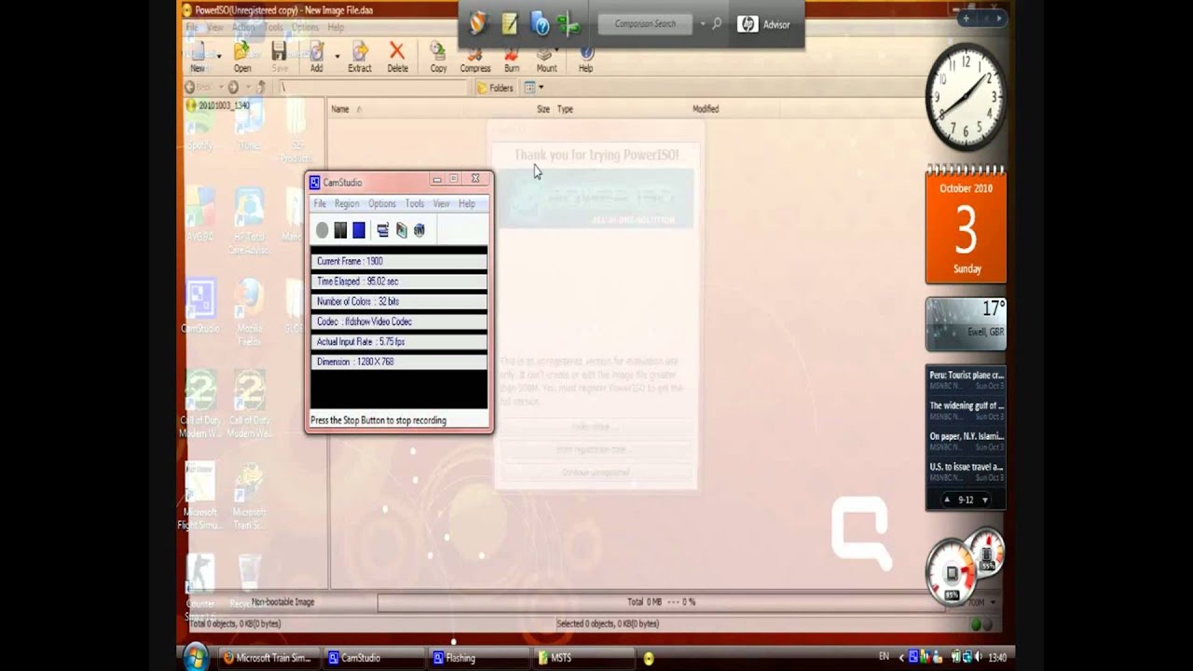Click next page arrow in news gadget

click(x=984, y=500)
